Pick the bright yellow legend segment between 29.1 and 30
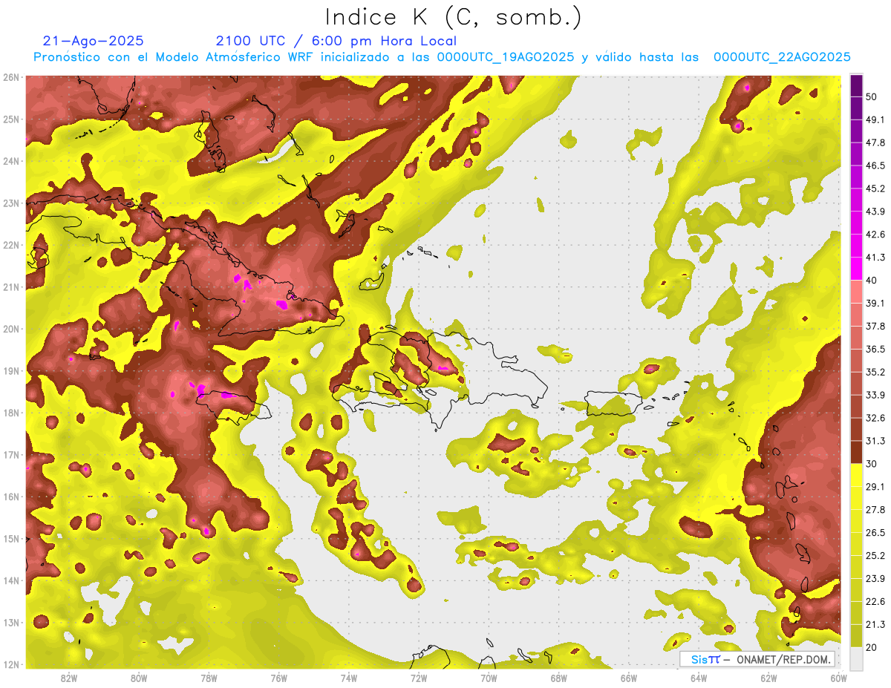Image resolution: width=891 pixels, height=688 pixels. pyautogui.click(x=856, y=475)
